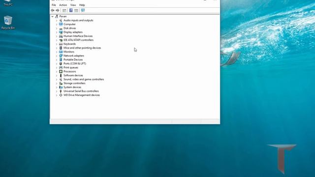The width and height of the screenshot is (315, 177).
Task: Click the Network adapters icon
Action: point(61,56)
